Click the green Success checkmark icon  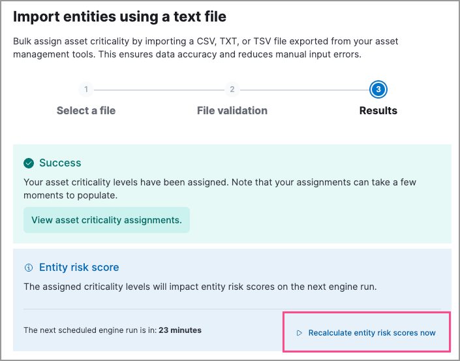(x=29, y=163)
